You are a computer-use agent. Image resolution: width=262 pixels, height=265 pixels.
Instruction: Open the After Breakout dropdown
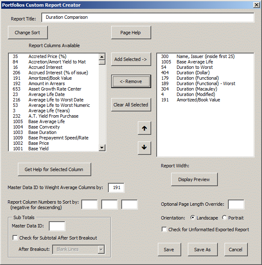pyautogui.click(x=101, y=250)
